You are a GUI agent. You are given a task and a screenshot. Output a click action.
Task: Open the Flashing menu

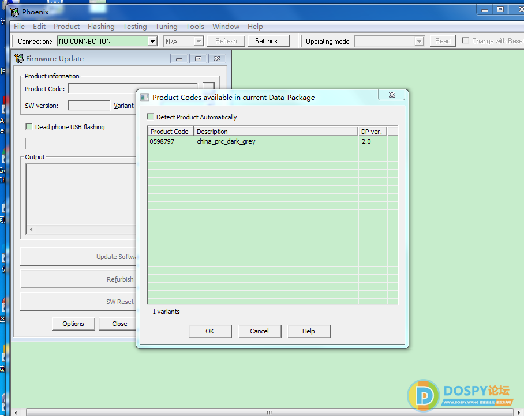coord(101,27)
